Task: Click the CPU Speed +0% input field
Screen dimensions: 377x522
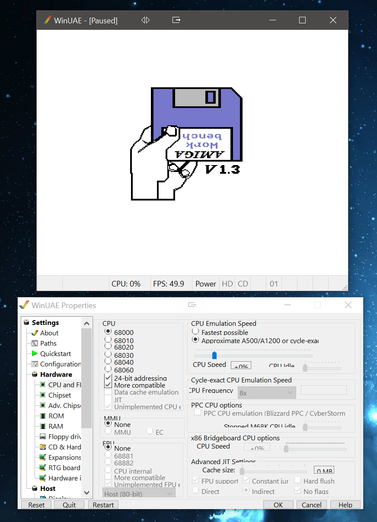Action: (241, 365)
